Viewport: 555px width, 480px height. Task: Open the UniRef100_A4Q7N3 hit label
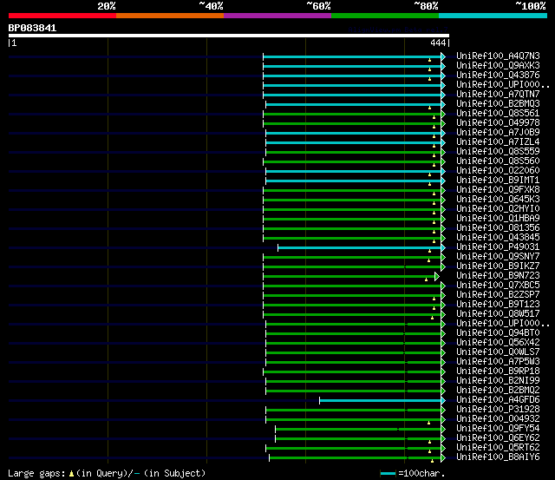coord(497,56)
